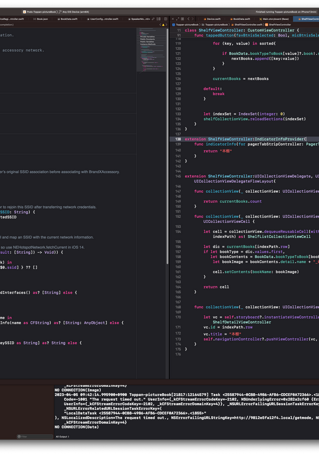This screenshot has width=319, height=455.
Task: Click the yellow warning issue icon
Action: (x=163, y=25)
